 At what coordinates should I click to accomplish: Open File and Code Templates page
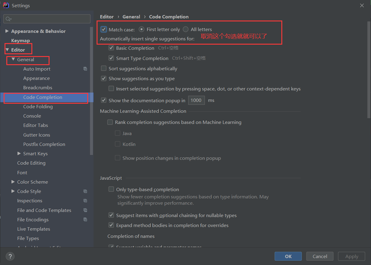point(44,210)
